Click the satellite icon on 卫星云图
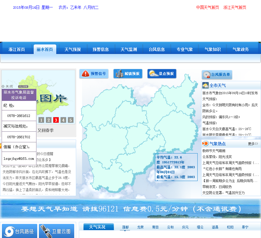 (x=46, y=231)
